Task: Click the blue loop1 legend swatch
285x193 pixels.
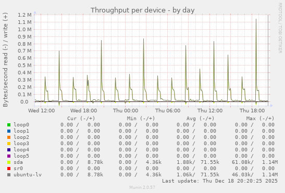Action: pos(9,131)
